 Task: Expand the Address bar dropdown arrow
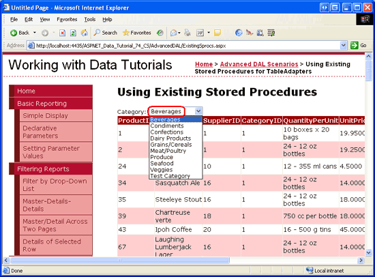[344, 45]
